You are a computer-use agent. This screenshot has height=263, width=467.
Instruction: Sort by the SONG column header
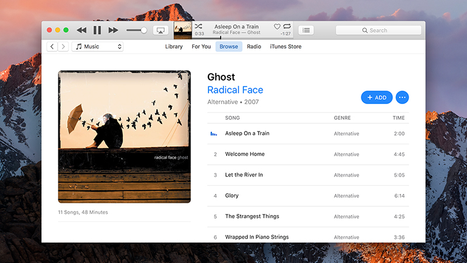click(232, 118)
